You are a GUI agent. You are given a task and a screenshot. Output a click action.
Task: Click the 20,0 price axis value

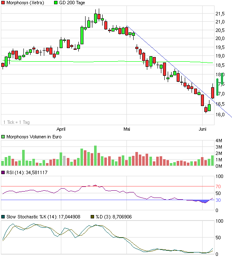(x=220, y=38)
